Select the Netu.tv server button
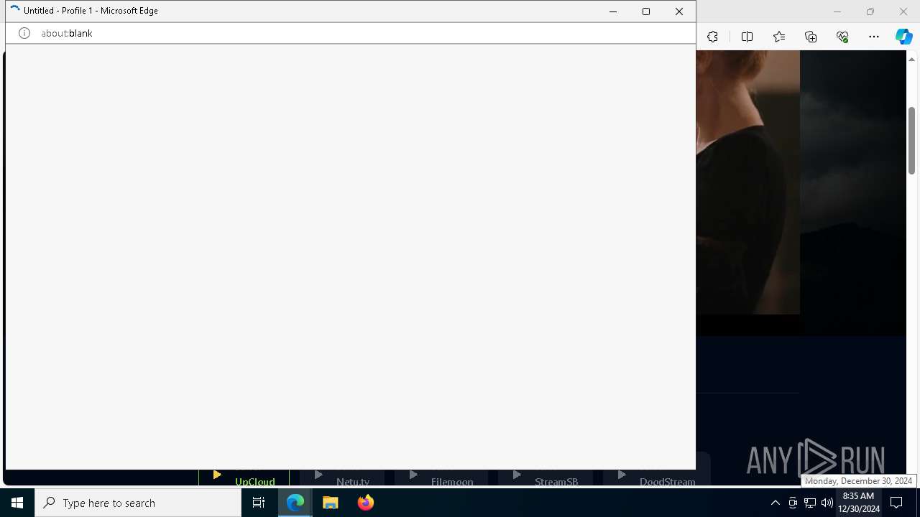 (x=342, y=478)
